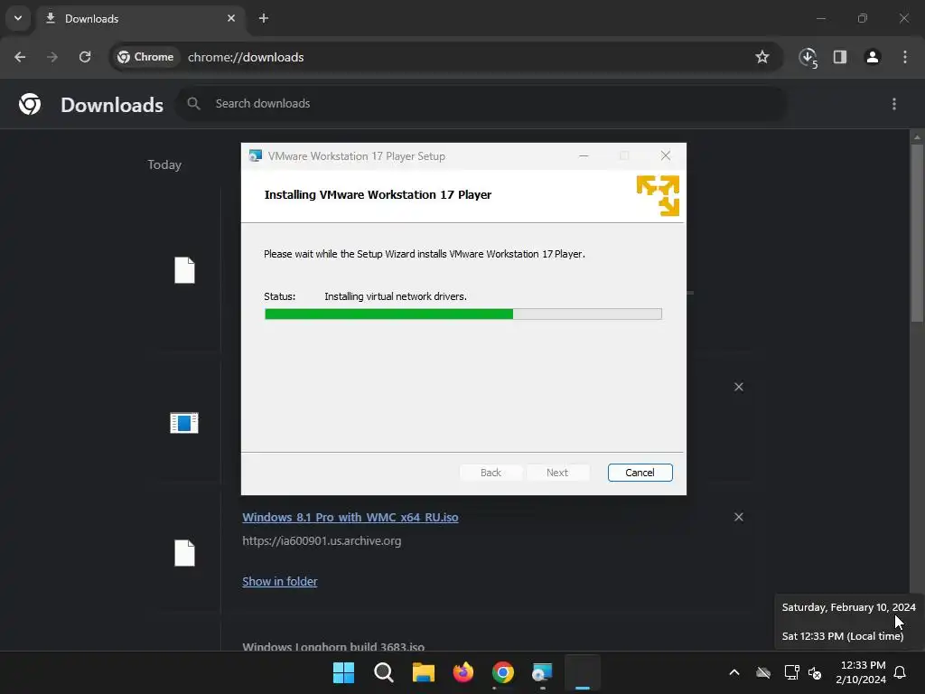
Task: Switch to Chrome on the taskbar
Action: (502, 672)
